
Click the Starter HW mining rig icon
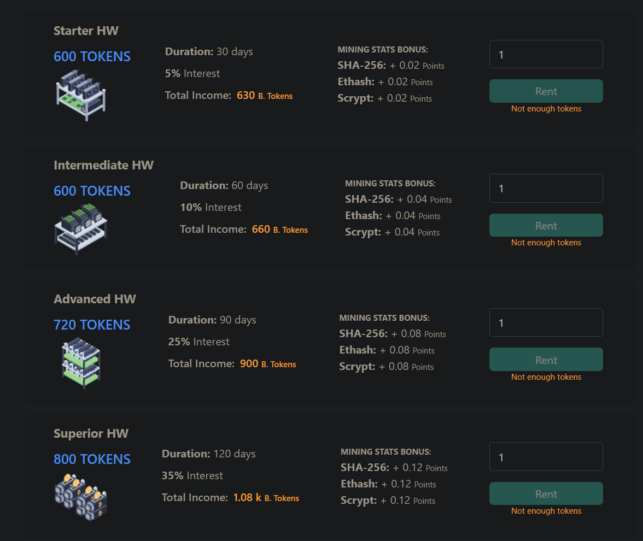[80, 94]
